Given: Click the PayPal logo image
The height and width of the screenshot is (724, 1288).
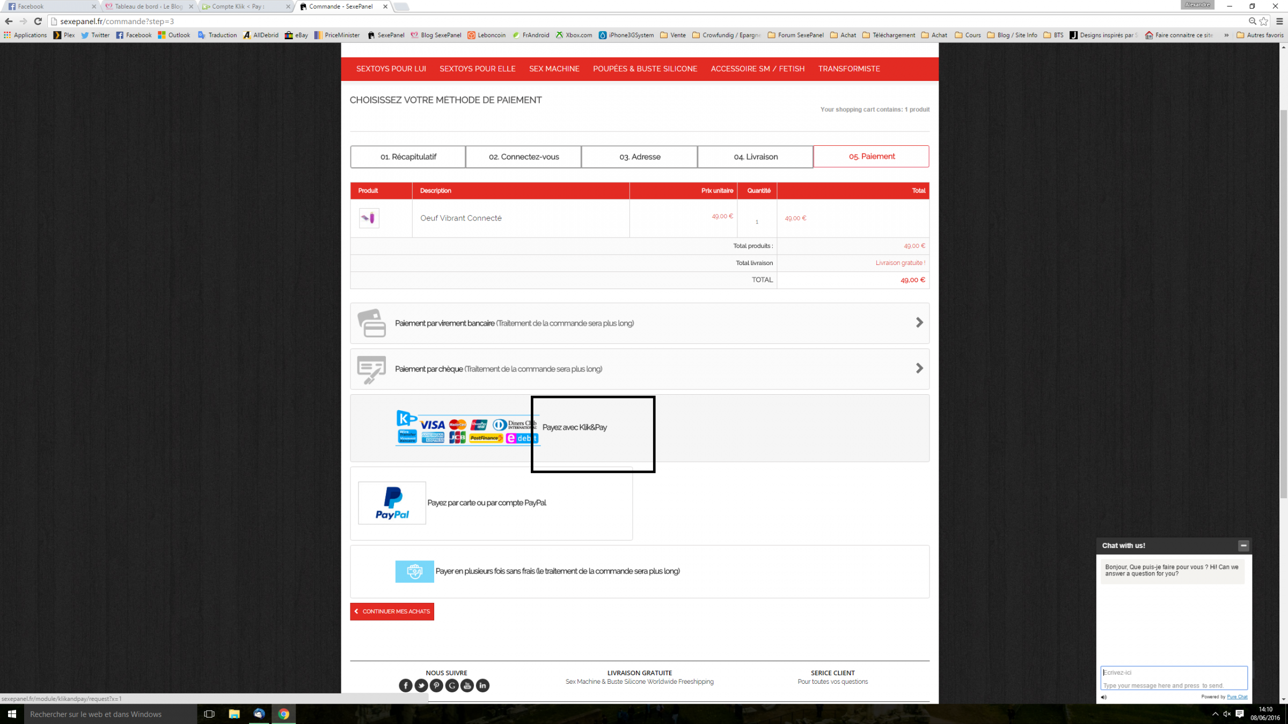Looking at the screenshot, I should tap(392, 503).
